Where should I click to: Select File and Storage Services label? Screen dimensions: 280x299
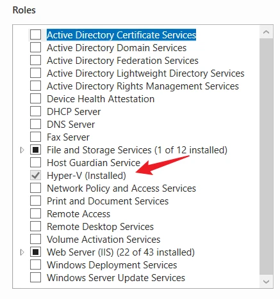click(137, 150)
